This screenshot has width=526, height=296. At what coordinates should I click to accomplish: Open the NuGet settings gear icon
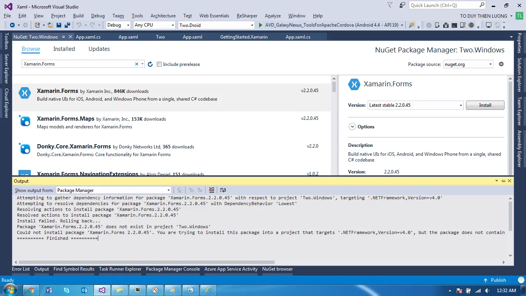501,64
